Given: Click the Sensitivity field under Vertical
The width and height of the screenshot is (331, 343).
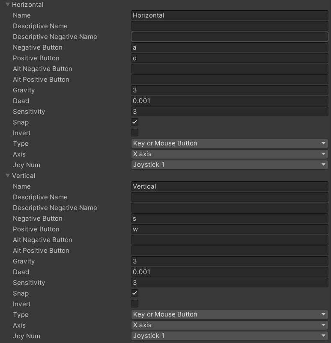Looking at the screenshot, I should point(230,282).
